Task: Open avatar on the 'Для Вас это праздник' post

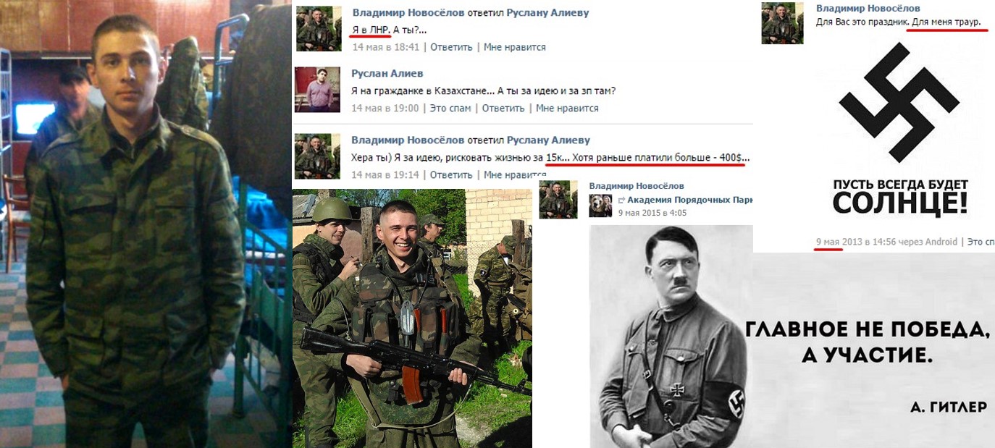Action: coord(782,23)
